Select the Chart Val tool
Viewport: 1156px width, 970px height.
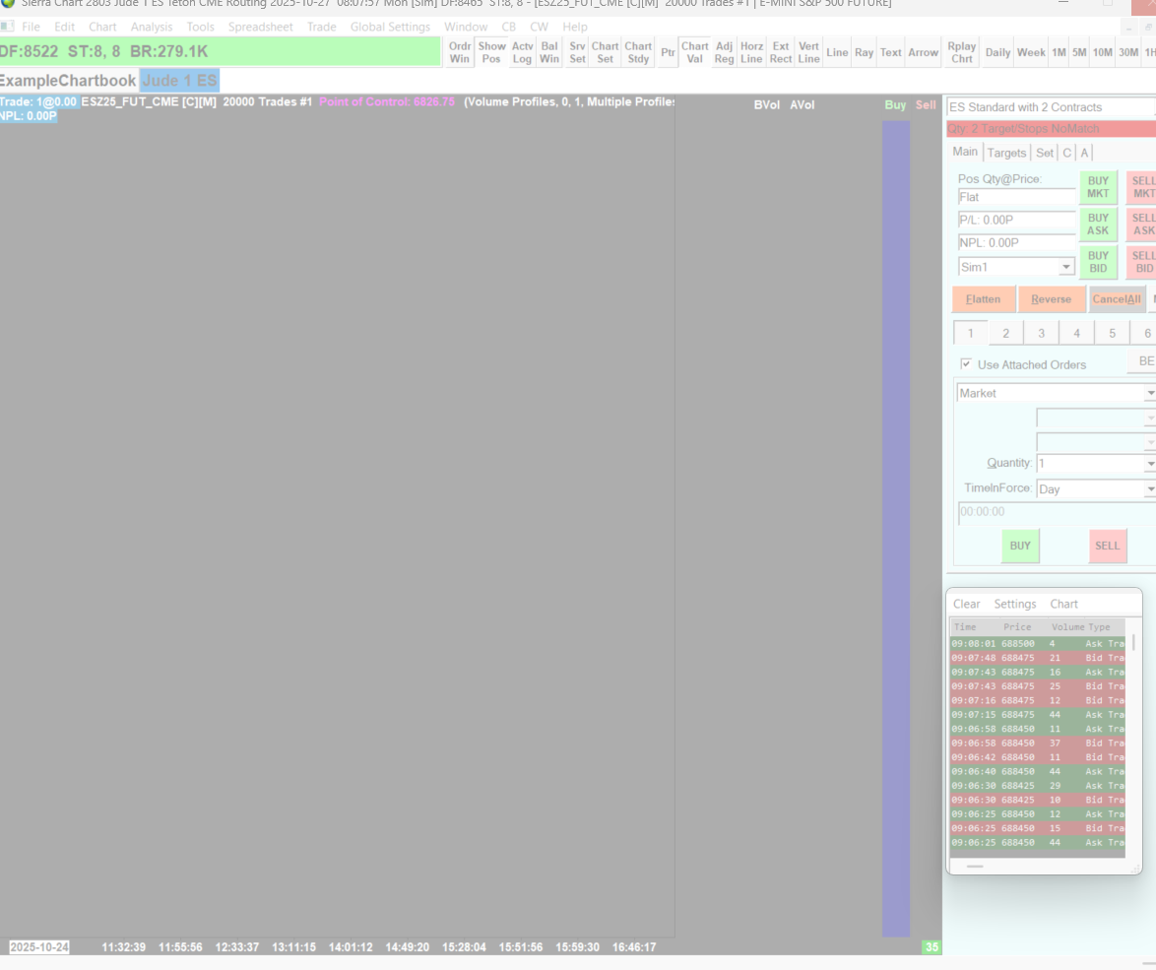point(694,52)
